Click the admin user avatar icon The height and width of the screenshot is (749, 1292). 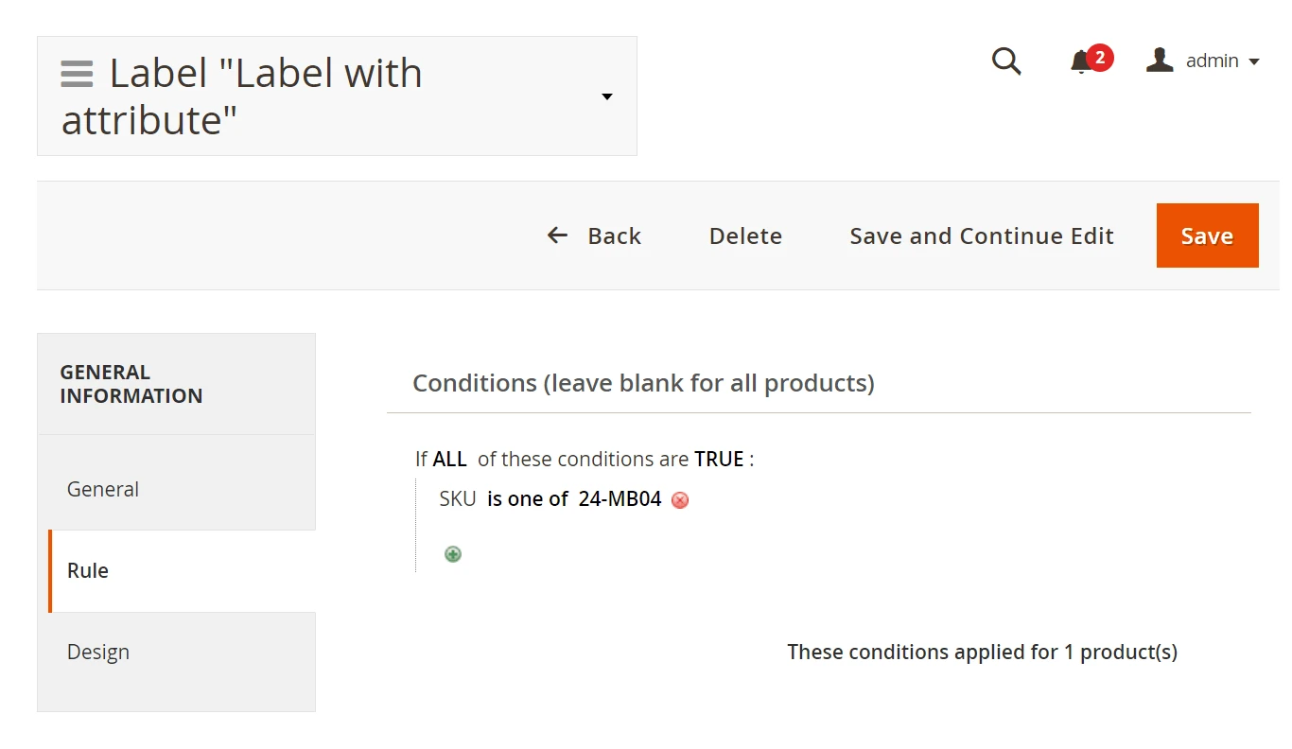pyautogui.click(x=1160, y=61)
